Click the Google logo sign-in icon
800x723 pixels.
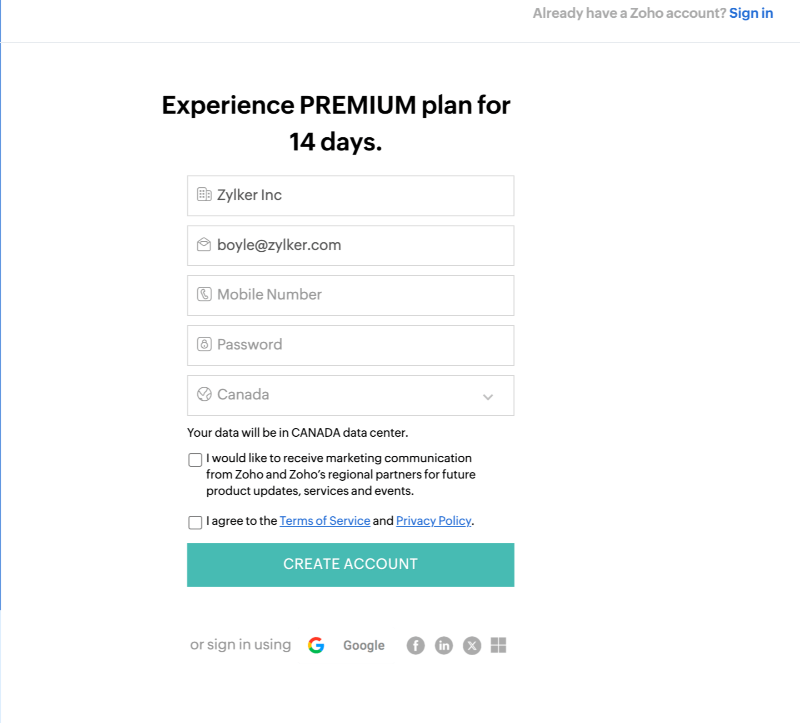click(x=316, y=645)
